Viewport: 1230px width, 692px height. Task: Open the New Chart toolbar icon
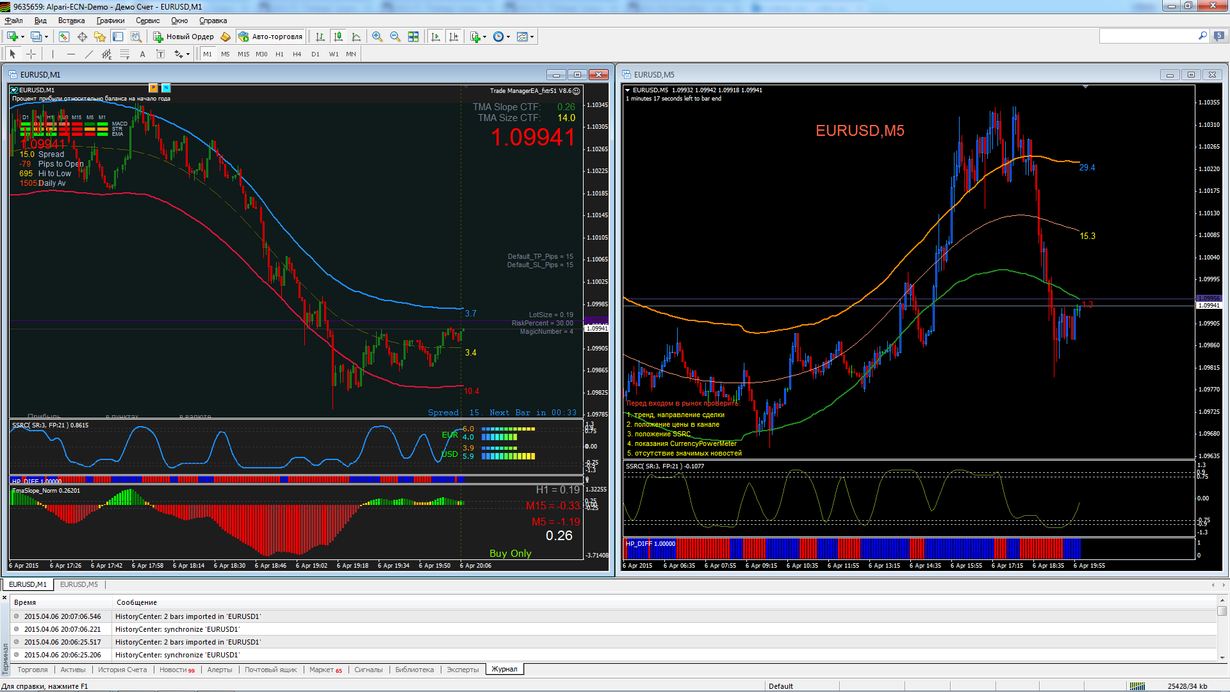13,37
